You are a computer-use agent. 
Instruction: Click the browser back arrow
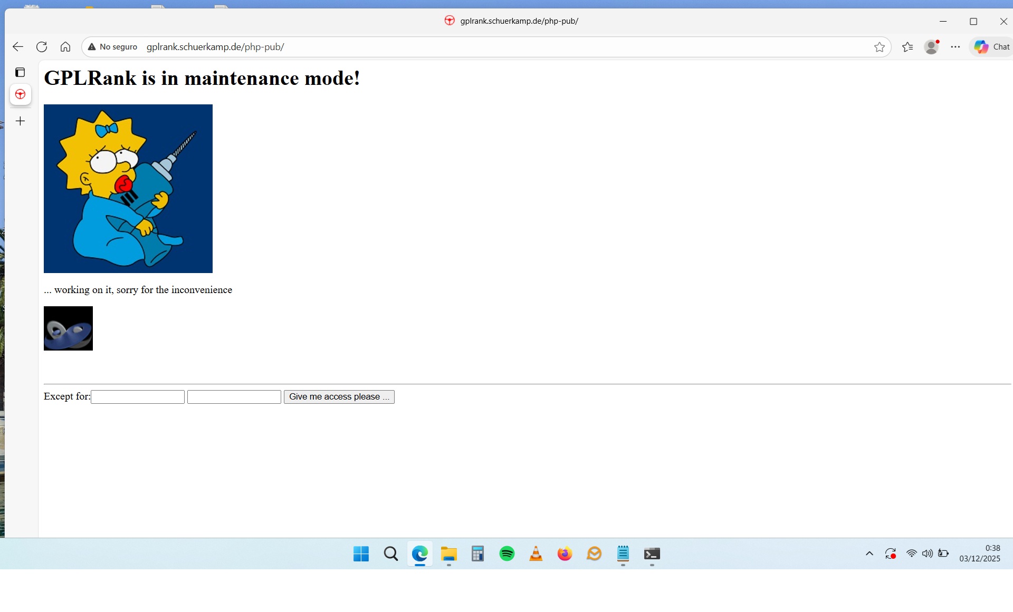click(x=18, y=47)
